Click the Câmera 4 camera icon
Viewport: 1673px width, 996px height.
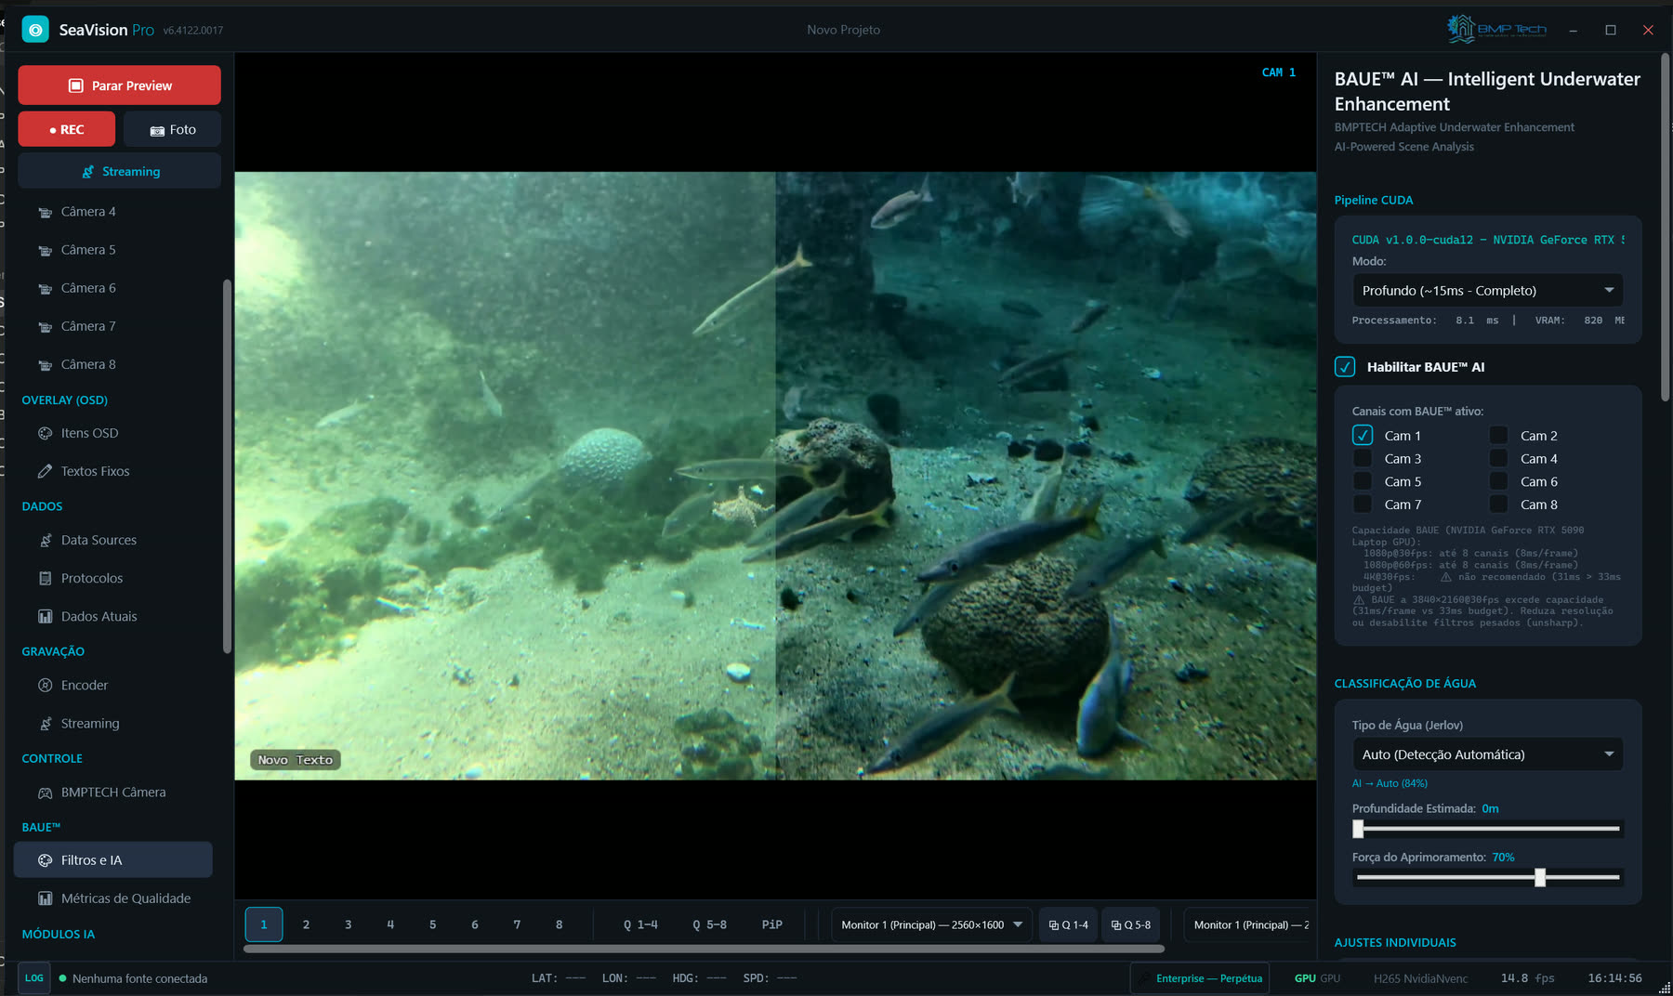pyautogui.click(x=45, y=212)
